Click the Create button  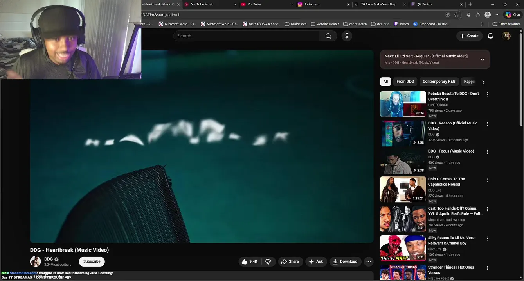tap(469, 36)
